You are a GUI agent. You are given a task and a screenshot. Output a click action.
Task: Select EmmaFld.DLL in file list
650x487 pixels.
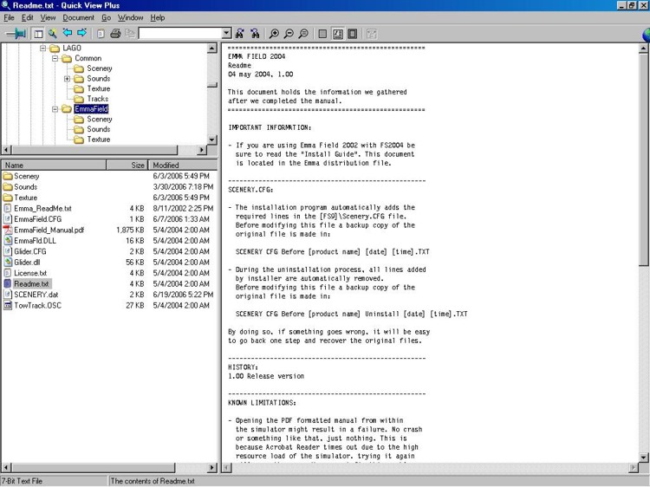tap(35, 241)
